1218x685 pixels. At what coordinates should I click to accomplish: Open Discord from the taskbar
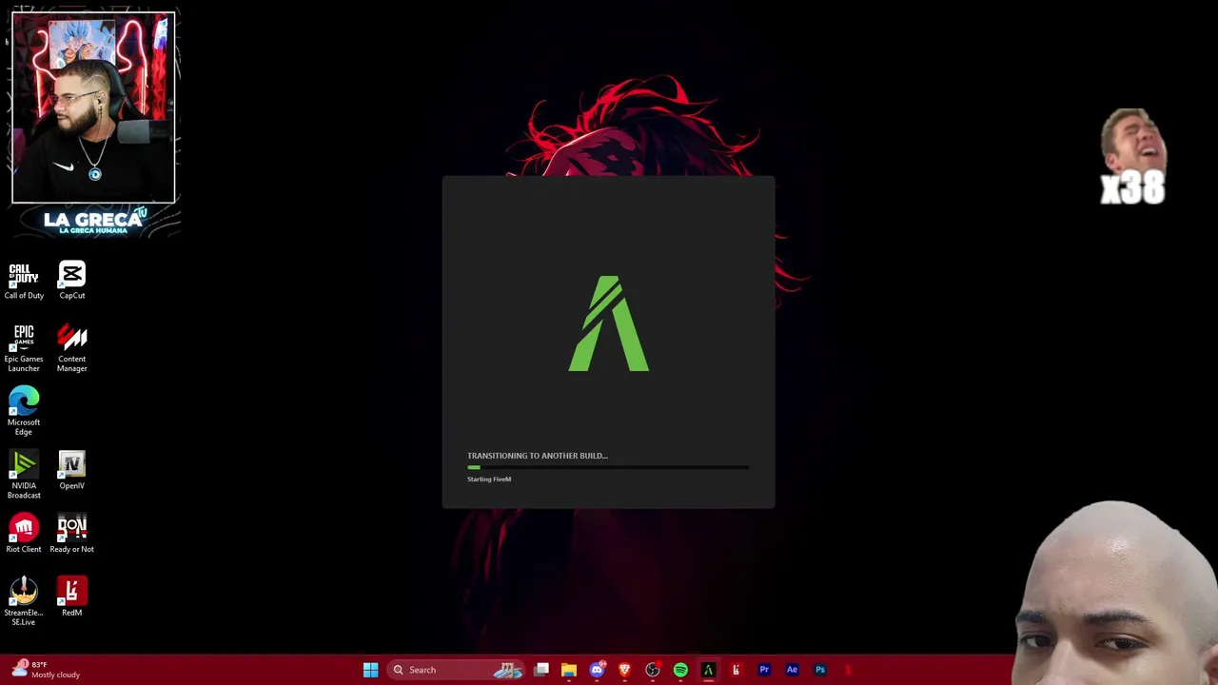pyautogui.click(x=597, y=670)
